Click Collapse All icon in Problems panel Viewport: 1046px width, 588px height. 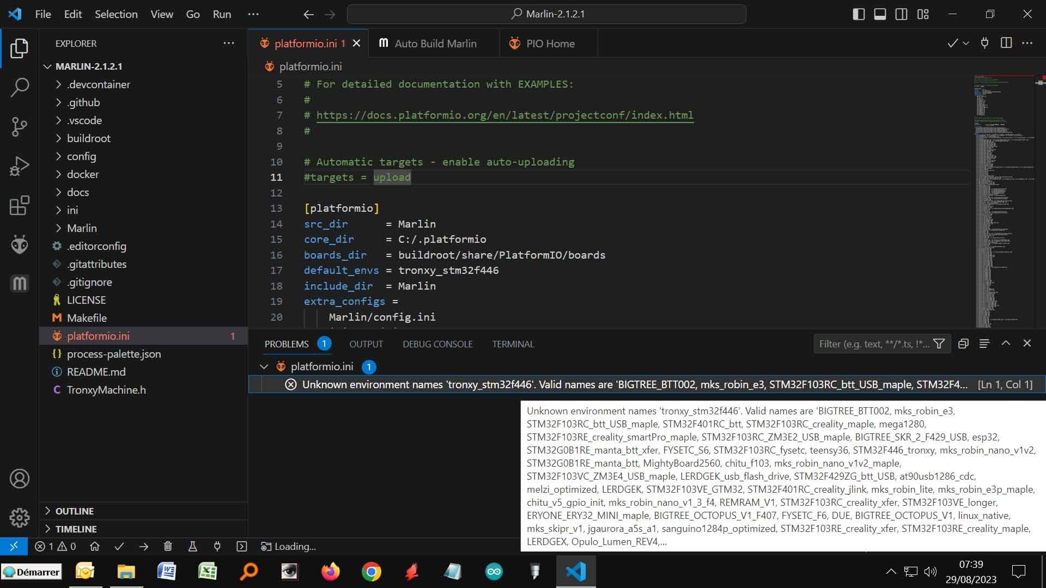click(963, 344)
